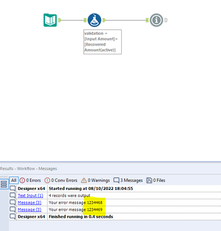
Task: Filter results by 0 Warnings
Action: pyautogui.click(x=95, y=180)
